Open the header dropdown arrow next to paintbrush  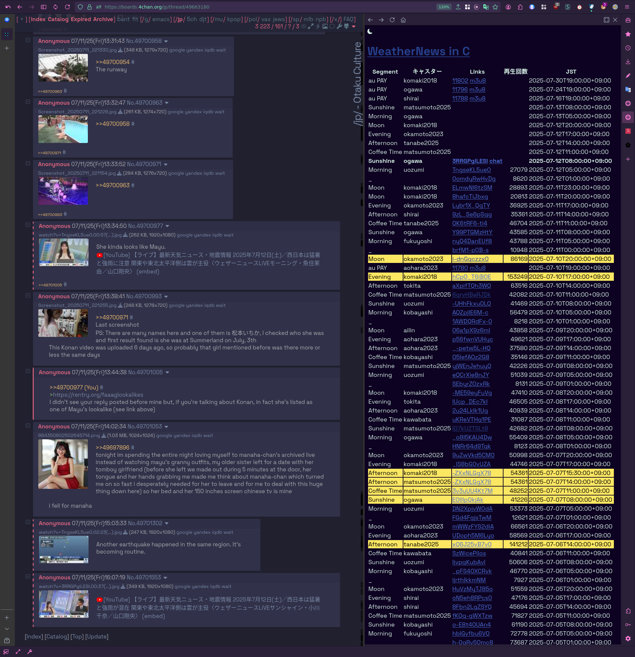(x=354, y=26)
